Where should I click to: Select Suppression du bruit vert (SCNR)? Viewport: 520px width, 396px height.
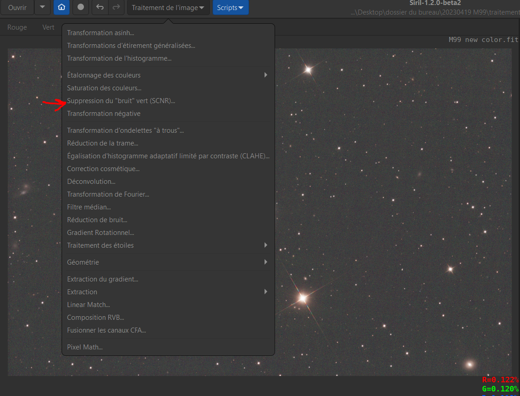coord(121,100)
